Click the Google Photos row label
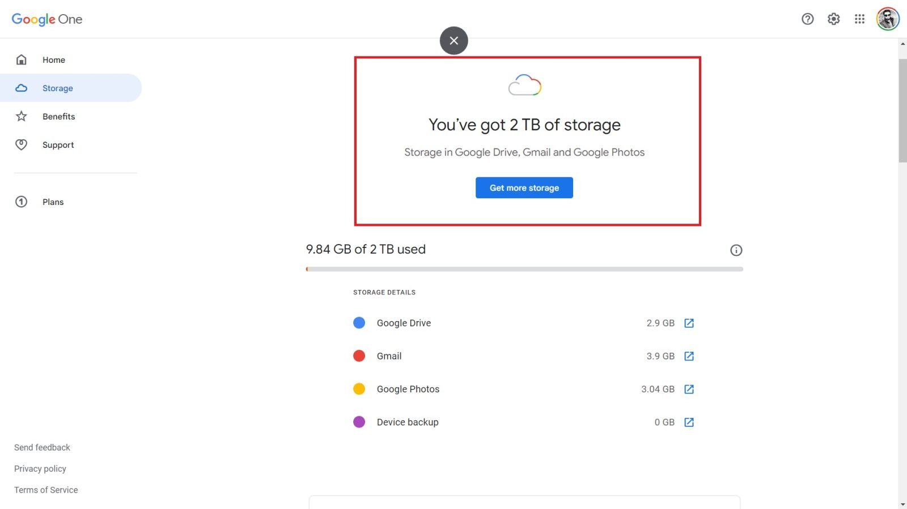The image size is (907, 509). click(x=408, y=389)
